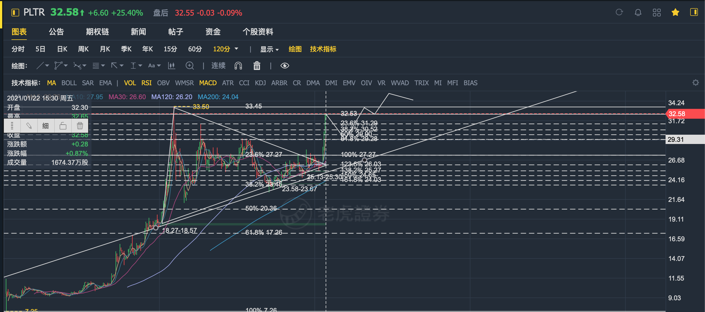Unlock the selected drawing with lock icon
Screen dimensions: 705x312
(63, 126)
